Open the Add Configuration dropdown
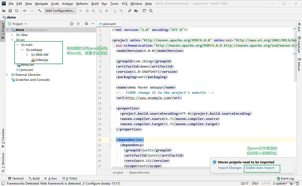302x186 pixels. [60, 11]
